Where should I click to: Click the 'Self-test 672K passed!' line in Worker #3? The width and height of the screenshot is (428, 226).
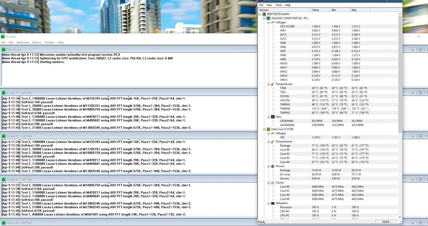click(x=28, y=211)
